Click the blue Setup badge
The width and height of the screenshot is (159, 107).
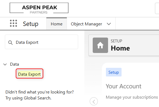pyautogui.click(x=113, y=72)
